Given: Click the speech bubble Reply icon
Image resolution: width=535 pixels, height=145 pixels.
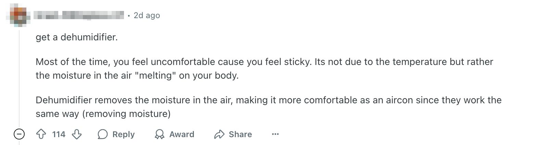Looking at the screenshot, I should [103, 134].
